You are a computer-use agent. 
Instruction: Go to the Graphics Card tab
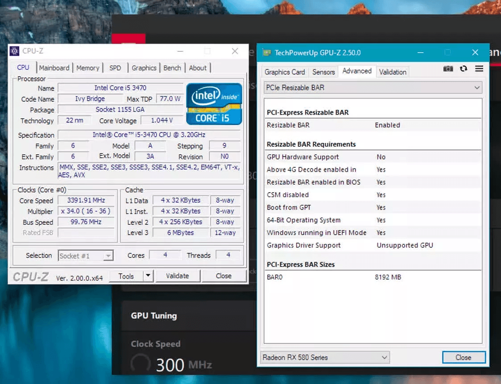tap(285, 72)
